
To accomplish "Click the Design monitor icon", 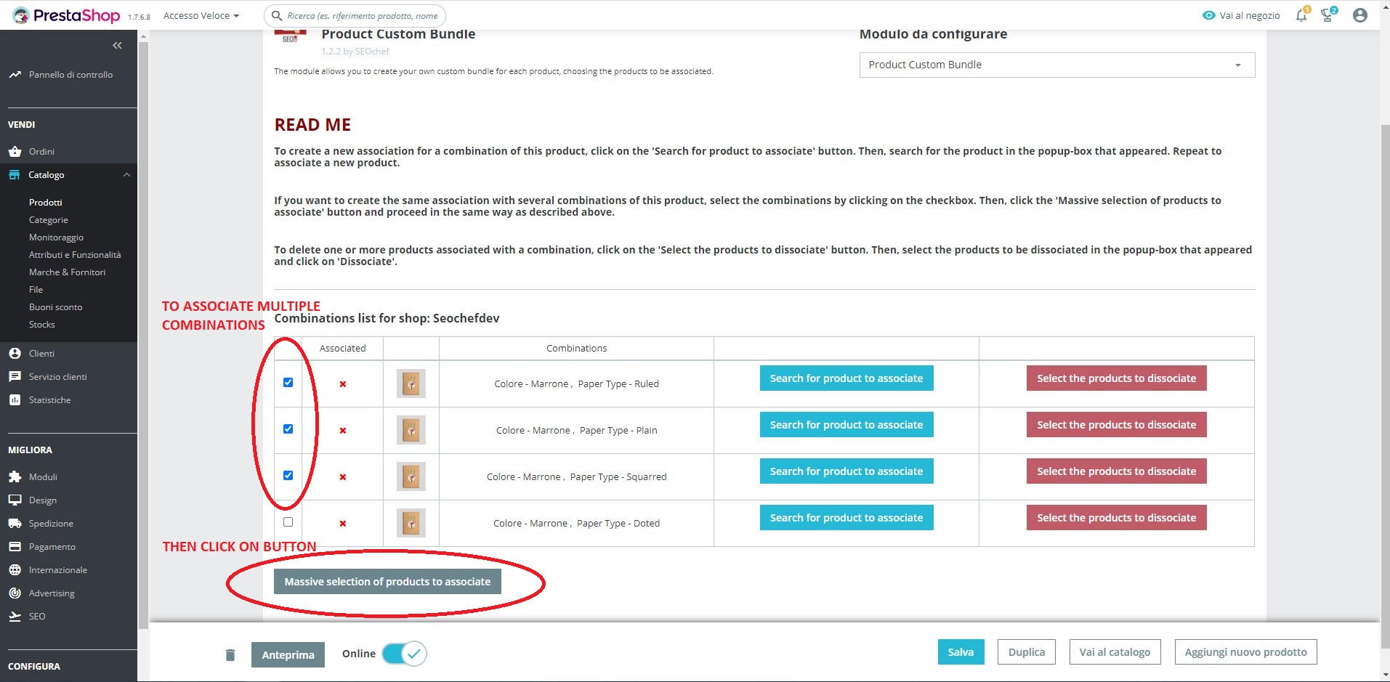I will click(x=15, y=500).
